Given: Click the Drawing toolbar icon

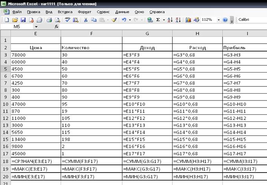Looking at the screenshot, I should point(196,20).
